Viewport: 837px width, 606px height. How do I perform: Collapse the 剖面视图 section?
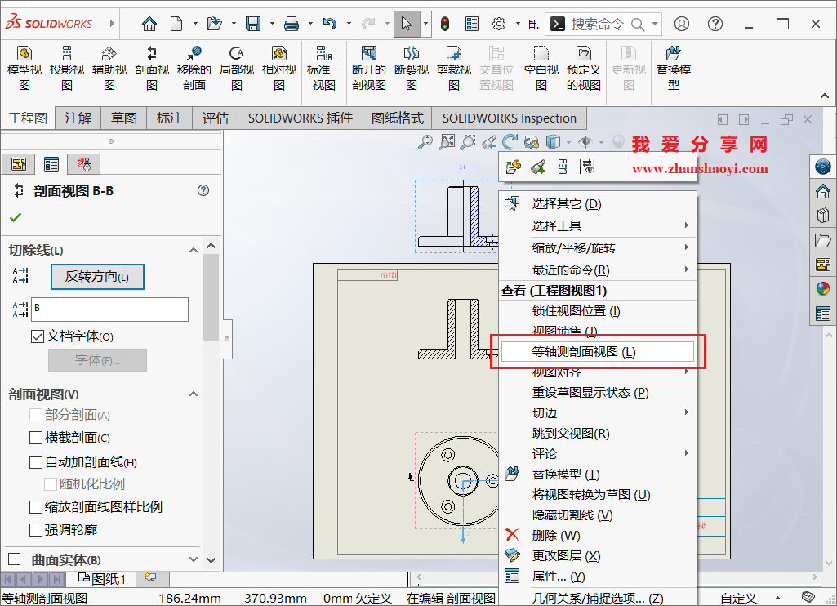tap(193, 394)
